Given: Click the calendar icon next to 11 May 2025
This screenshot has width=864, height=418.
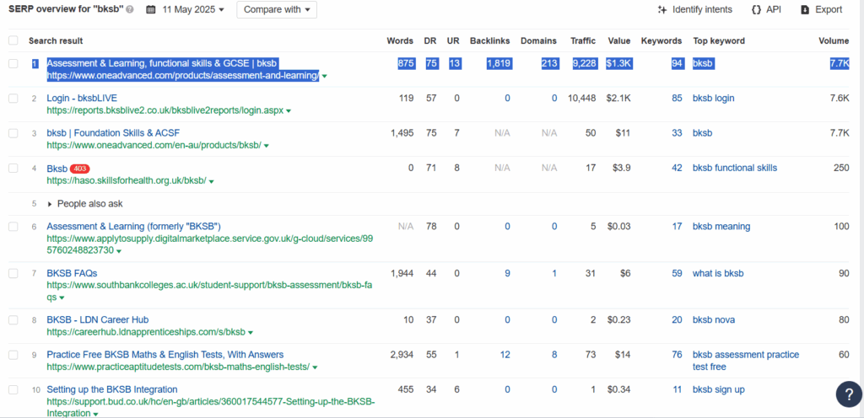Looking at the screenshot, I should click(151, 9).
